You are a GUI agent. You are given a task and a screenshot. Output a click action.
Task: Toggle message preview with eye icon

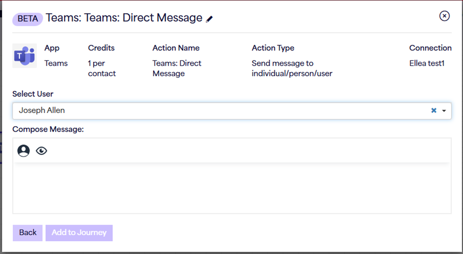pos(41,151)
